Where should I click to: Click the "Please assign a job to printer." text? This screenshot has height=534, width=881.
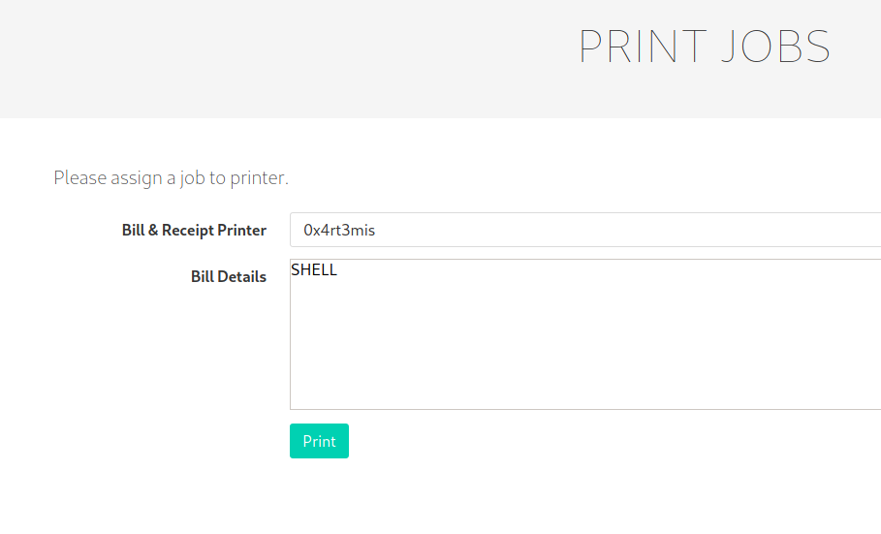[171, 177]
